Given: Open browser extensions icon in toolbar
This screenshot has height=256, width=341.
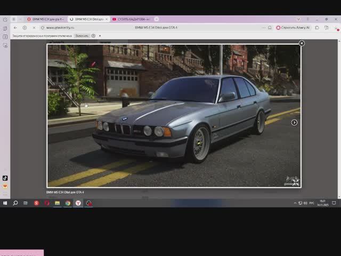Looking at the screenshot, I should click(x=317, y=28).
